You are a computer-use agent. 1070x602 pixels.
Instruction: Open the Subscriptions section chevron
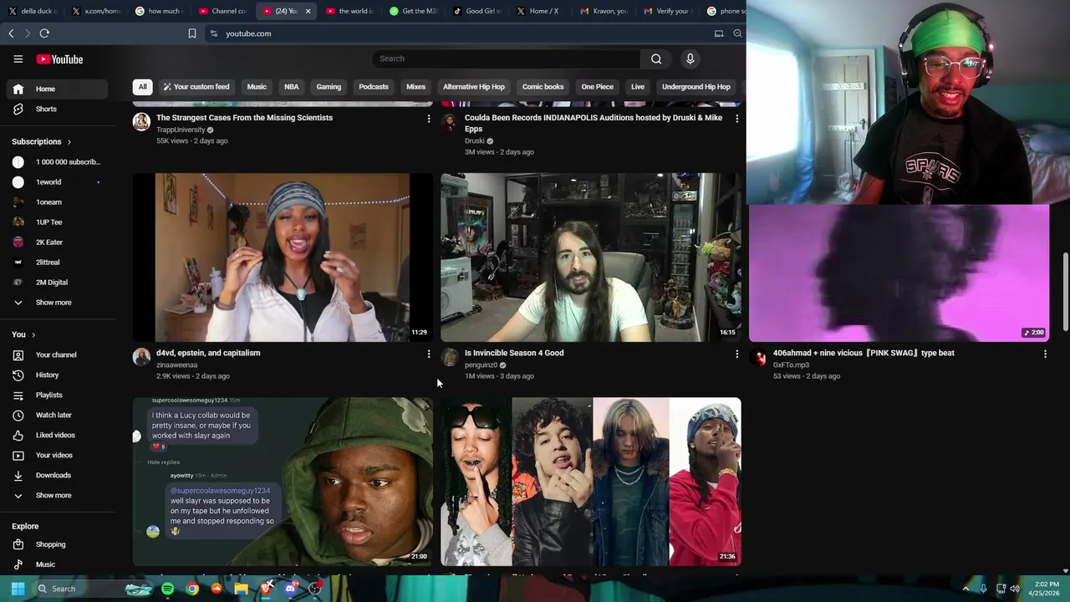(x=69, y=142)
